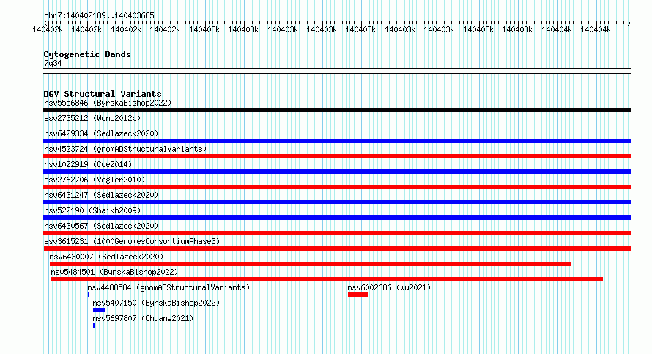This screenshot has width=652, height=354.
Task: Open nsv5484501 (ByrskaBishop2022) label
Action: [114, 272]
